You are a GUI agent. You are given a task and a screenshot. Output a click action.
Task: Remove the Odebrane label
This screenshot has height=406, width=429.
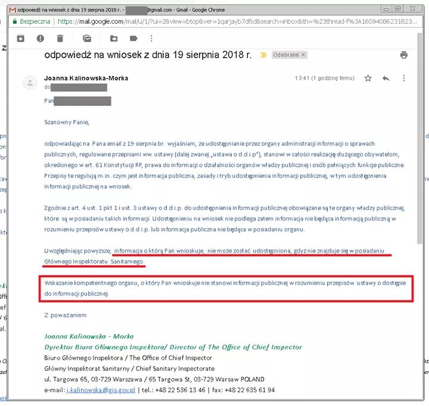coord(303,55)
